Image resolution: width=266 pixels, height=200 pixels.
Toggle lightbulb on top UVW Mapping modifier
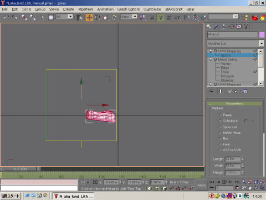tap(211, 51)
